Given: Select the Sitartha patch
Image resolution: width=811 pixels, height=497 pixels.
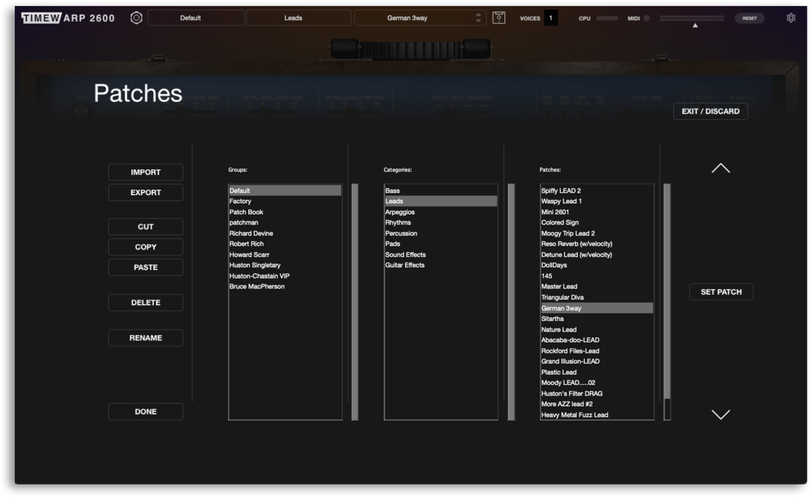Looking at the screenshot, I should (x=552, y=318).
